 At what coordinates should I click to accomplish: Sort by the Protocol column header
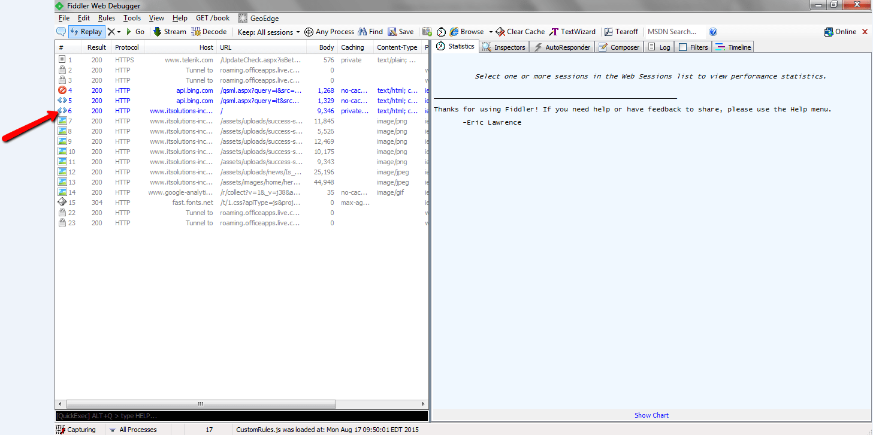pos(127,47)
